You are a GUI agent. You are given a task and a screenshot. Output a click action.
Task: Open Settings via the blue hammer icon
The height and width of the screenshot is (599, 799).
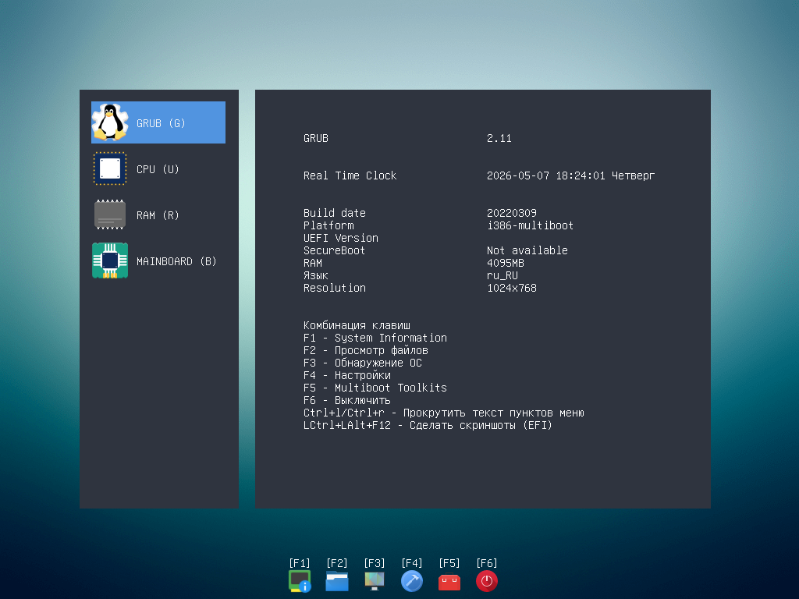tap(412, 580)
